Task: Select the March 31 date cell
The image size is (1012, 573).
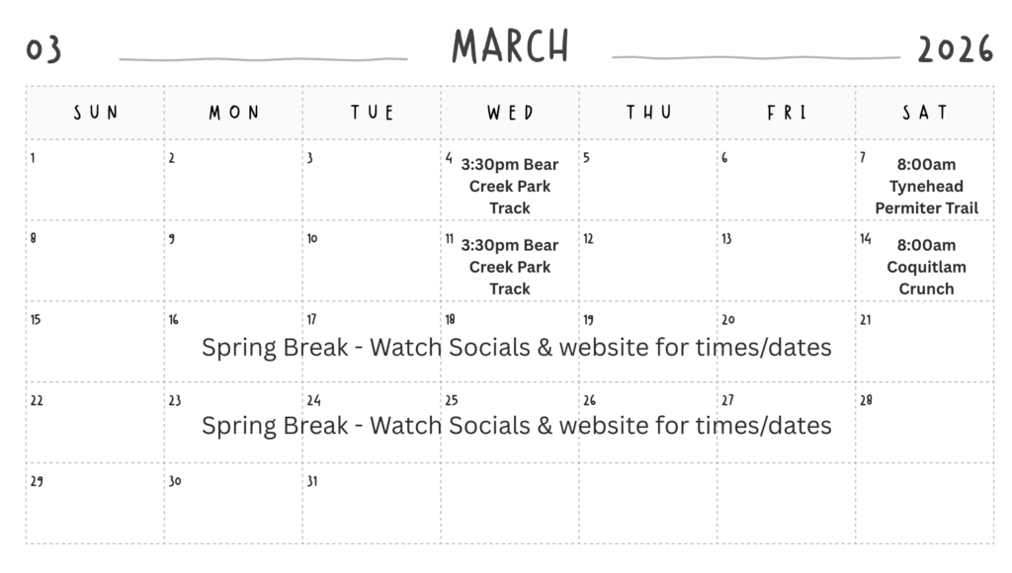Action: tap(372, 504)
